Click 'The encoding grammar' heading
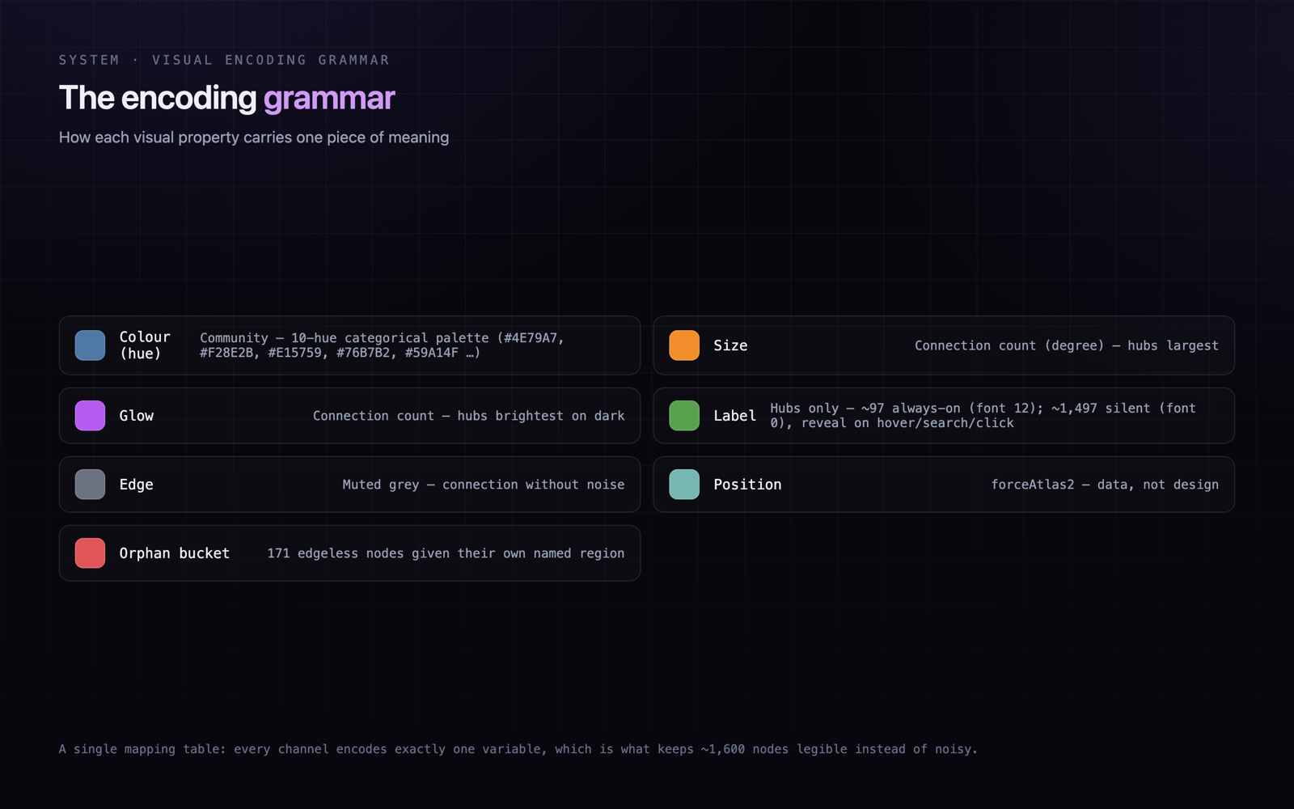 (x=227, y=98)
